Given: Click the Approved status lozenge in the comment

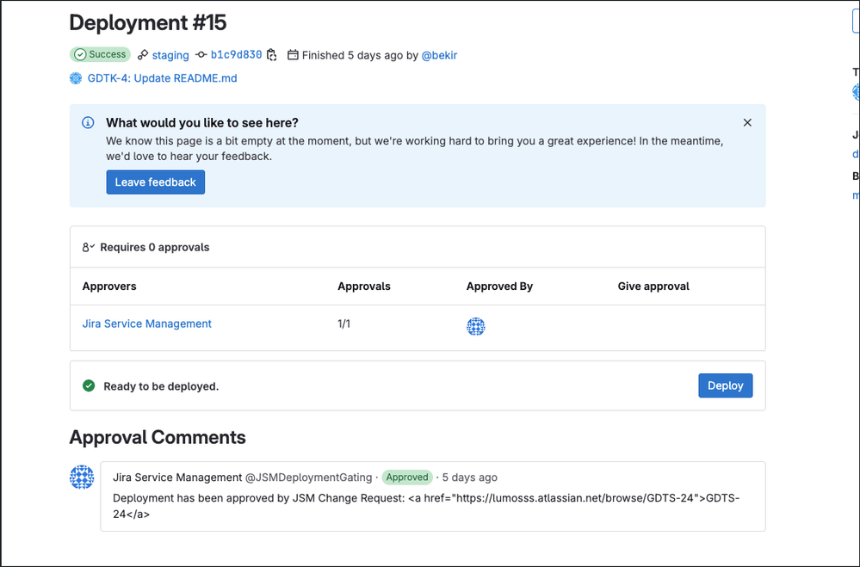Looking at the screenshot, I should tap(406, 477).
